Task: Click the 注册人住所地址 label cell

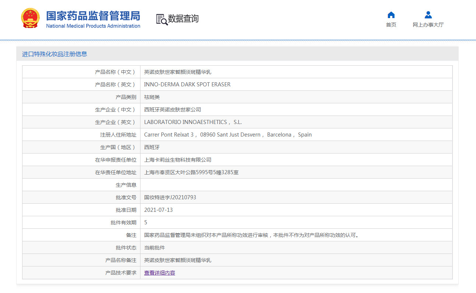Action: point(81,135)
